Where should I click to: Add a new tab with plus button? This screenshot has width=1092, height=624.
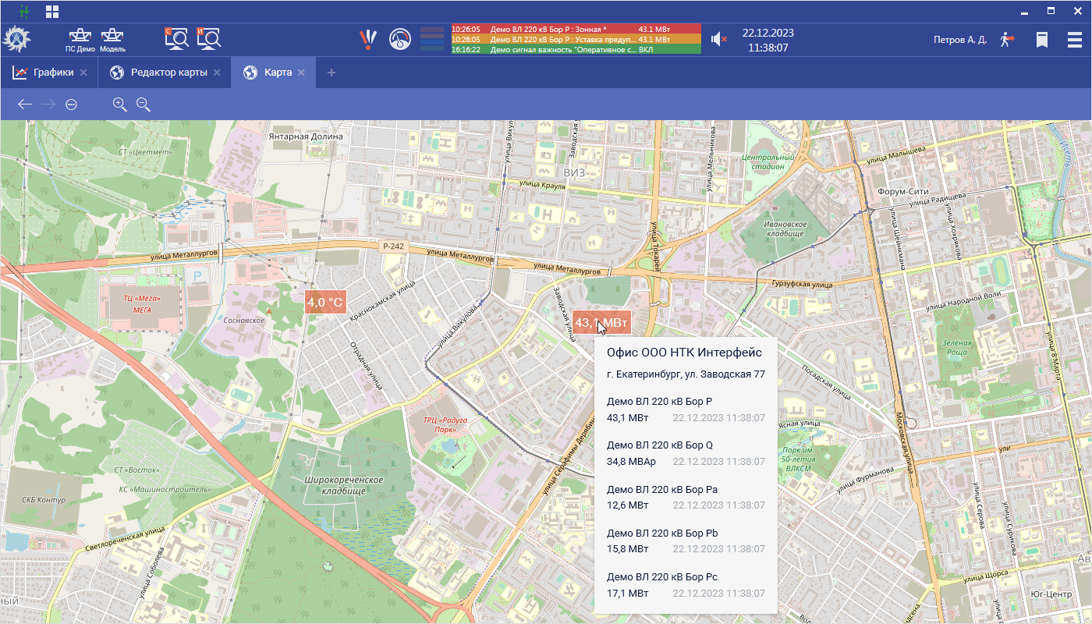(331, 73)
